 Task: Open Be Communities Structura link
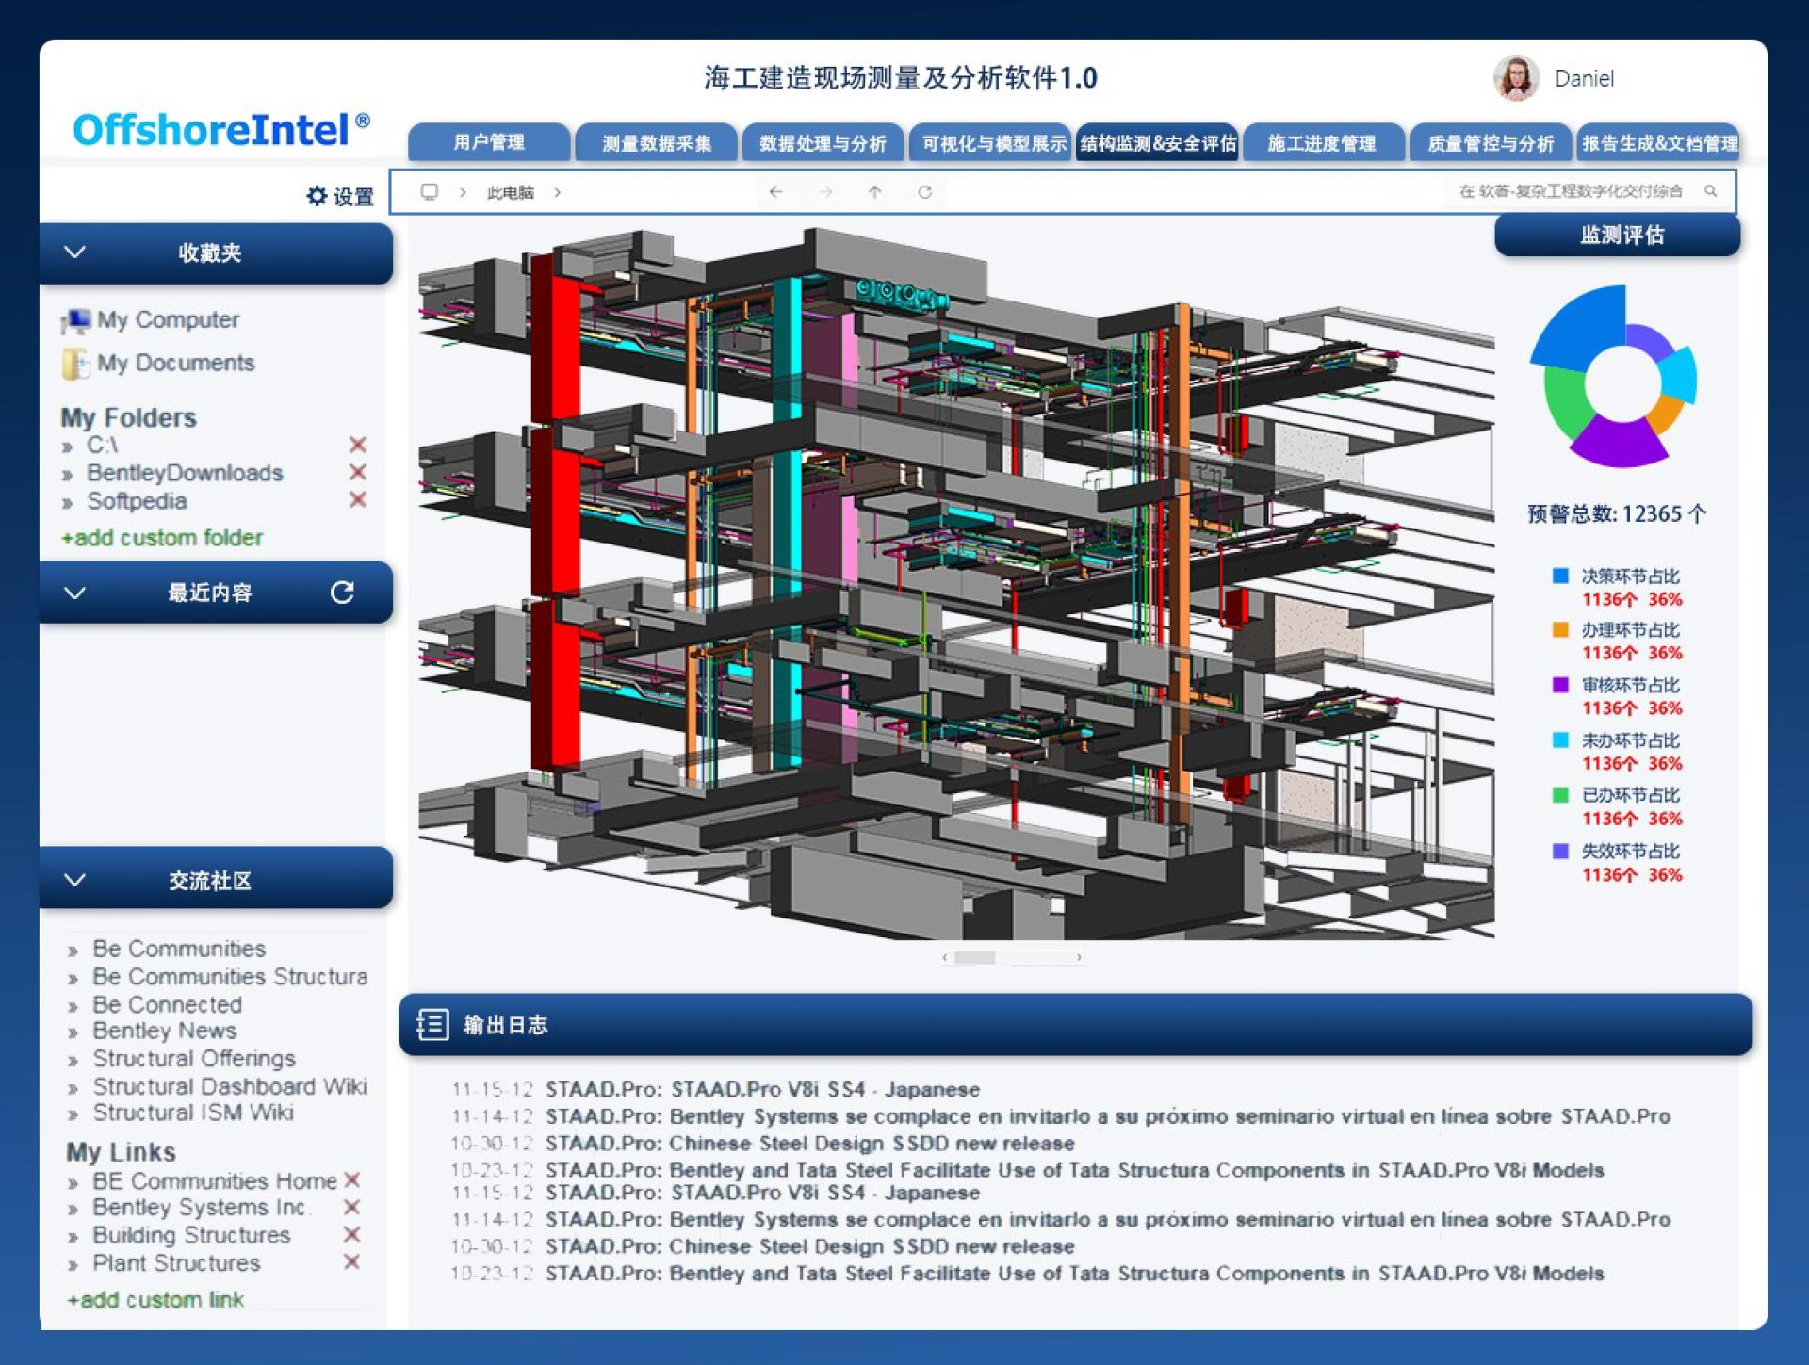click(230, 976)
